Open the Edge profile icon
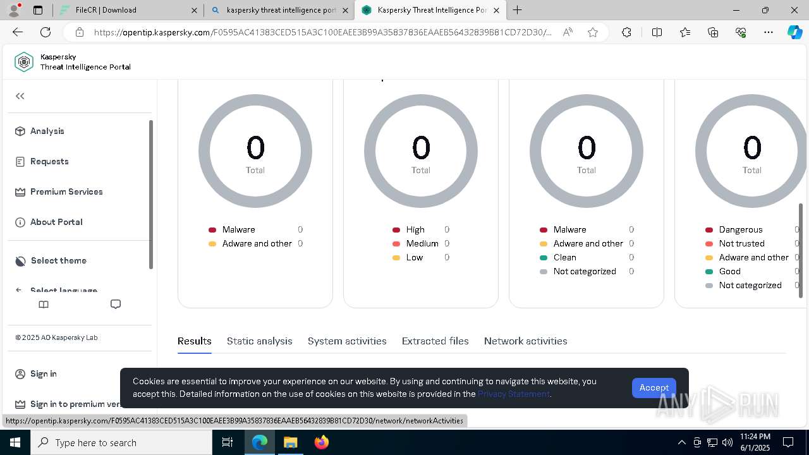 point(14,10)
